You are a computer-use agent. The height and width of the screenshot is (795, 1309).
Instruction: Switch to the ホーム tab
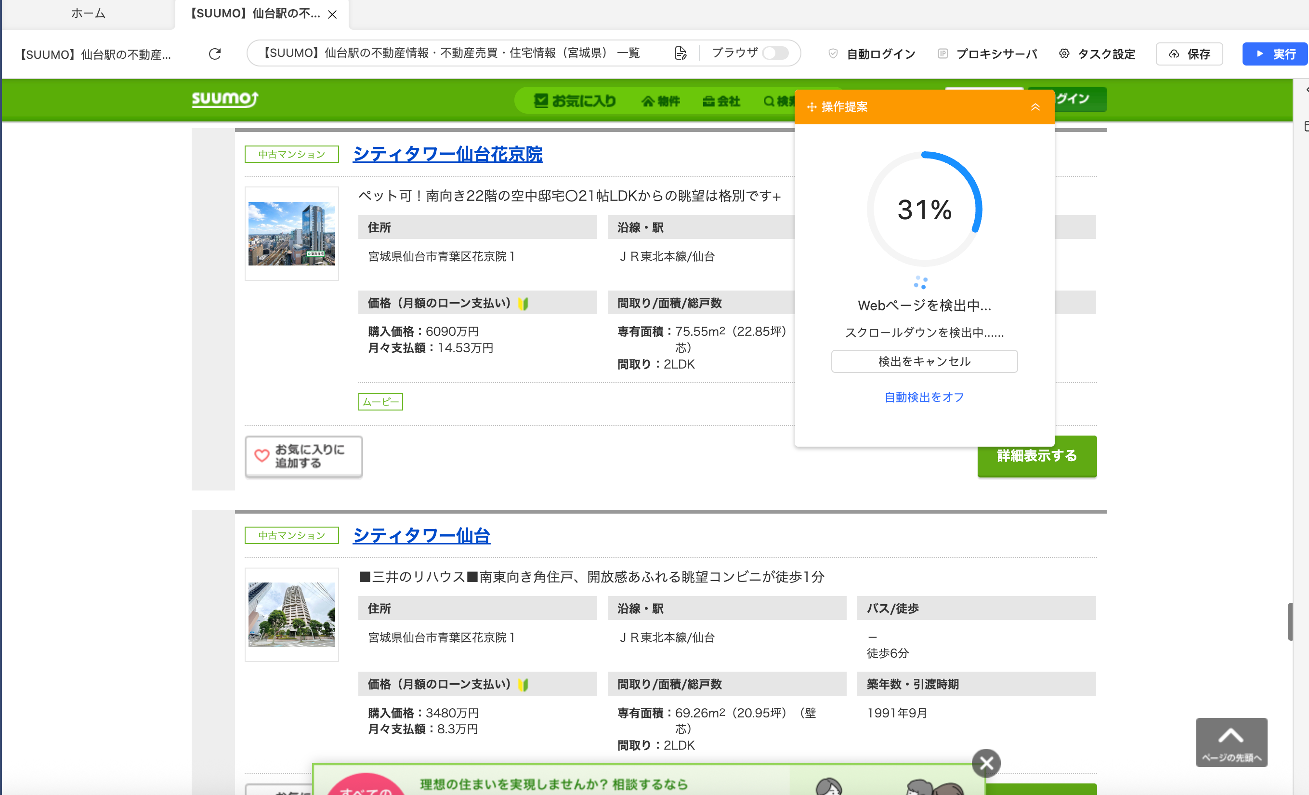click(x=88, y=13)
